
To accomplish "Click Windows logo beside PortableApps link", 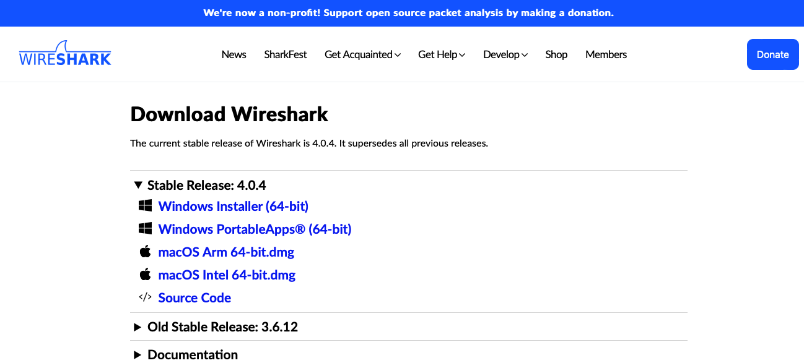I will coord(145,229).
